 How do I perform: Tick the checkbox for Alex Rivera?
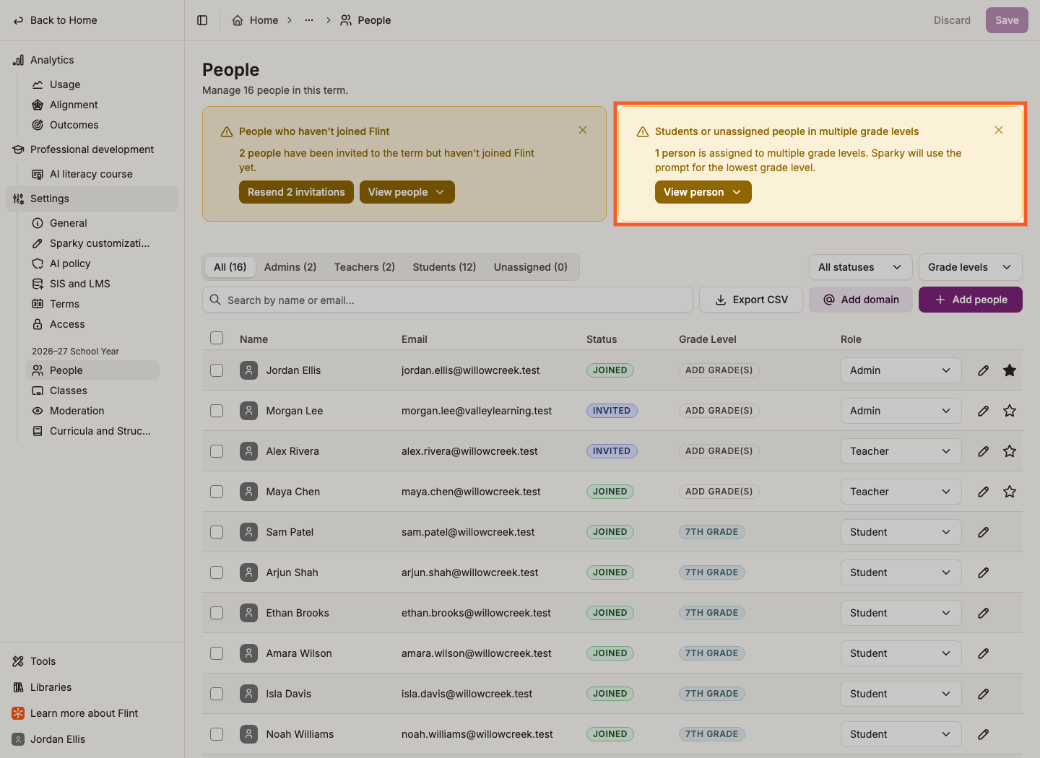pyautogui.click(x=217, y=451)
